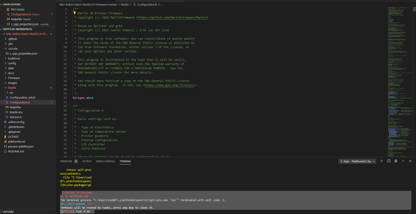Kill the terminal using the trash icon
416x214 pixels.
coord(396,161)
